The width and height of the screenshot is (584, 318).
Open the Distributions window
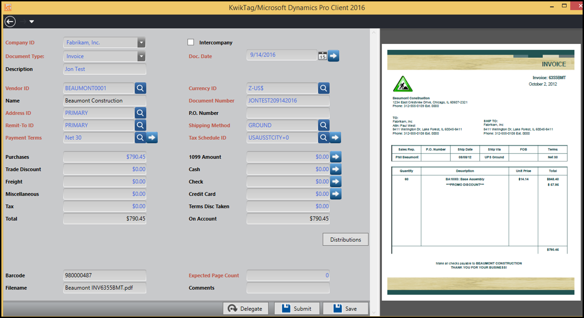tap(346, 240)
